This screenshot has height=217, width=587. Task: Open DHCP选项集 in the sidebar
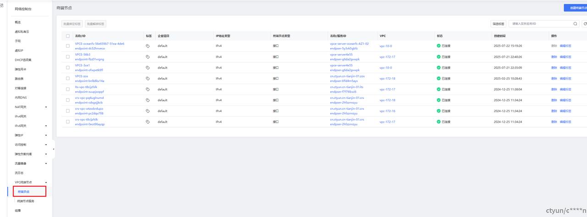(23, 60)
